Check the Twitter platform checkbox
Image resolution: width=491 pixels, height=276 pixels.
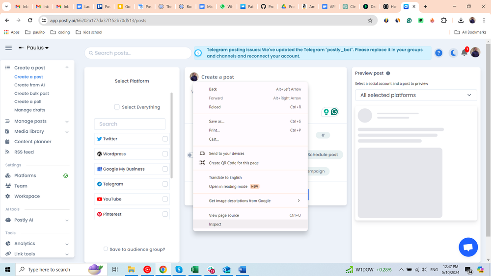pos(165,139)
